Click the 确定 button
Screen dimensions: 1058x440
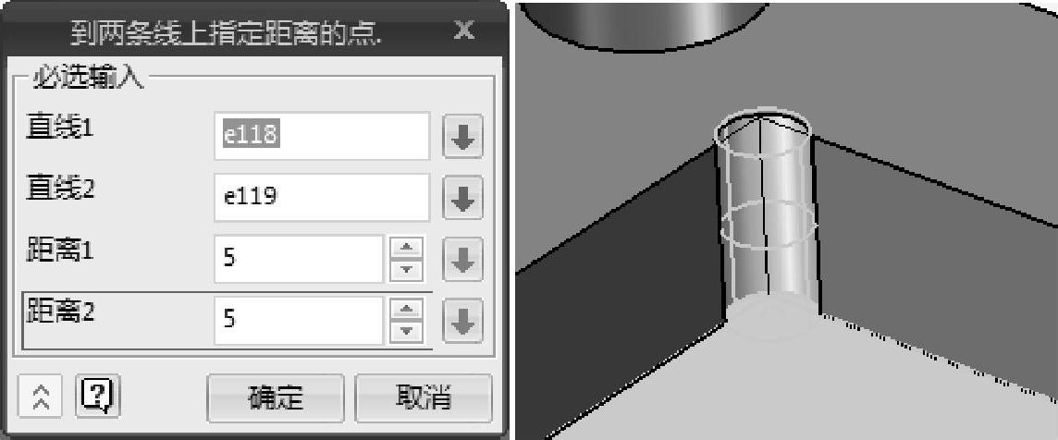point(276,398)
